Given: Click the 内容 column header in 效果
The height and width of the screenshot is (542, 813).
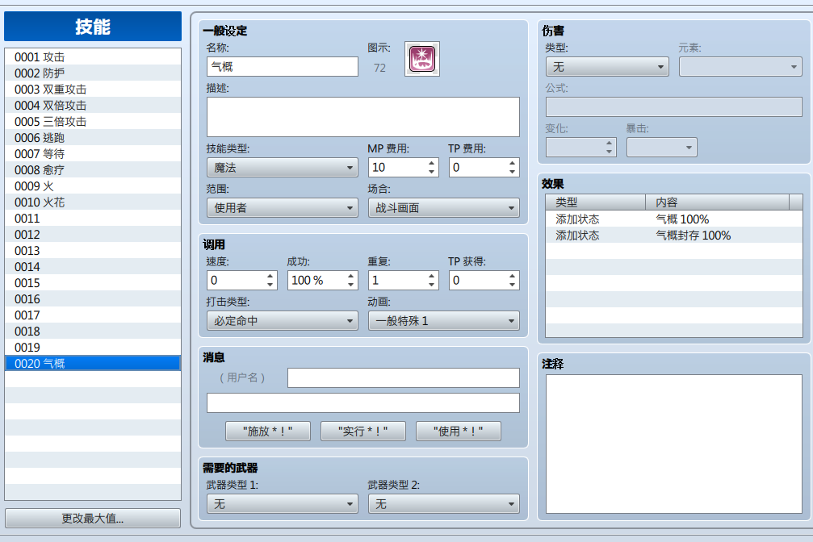Looking at the screenshot, I should 717,202.
